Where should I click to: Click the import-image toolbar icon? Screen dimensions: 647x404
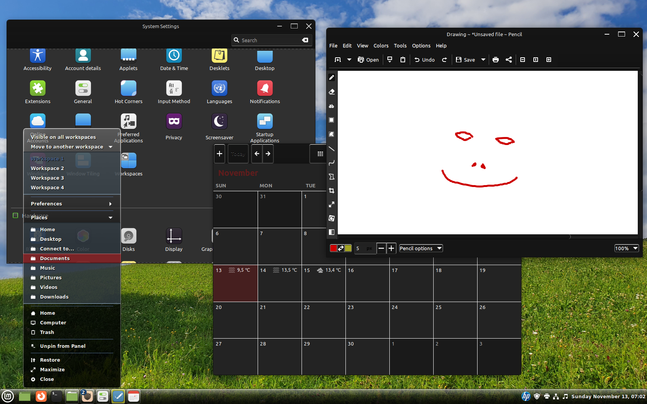390,60
